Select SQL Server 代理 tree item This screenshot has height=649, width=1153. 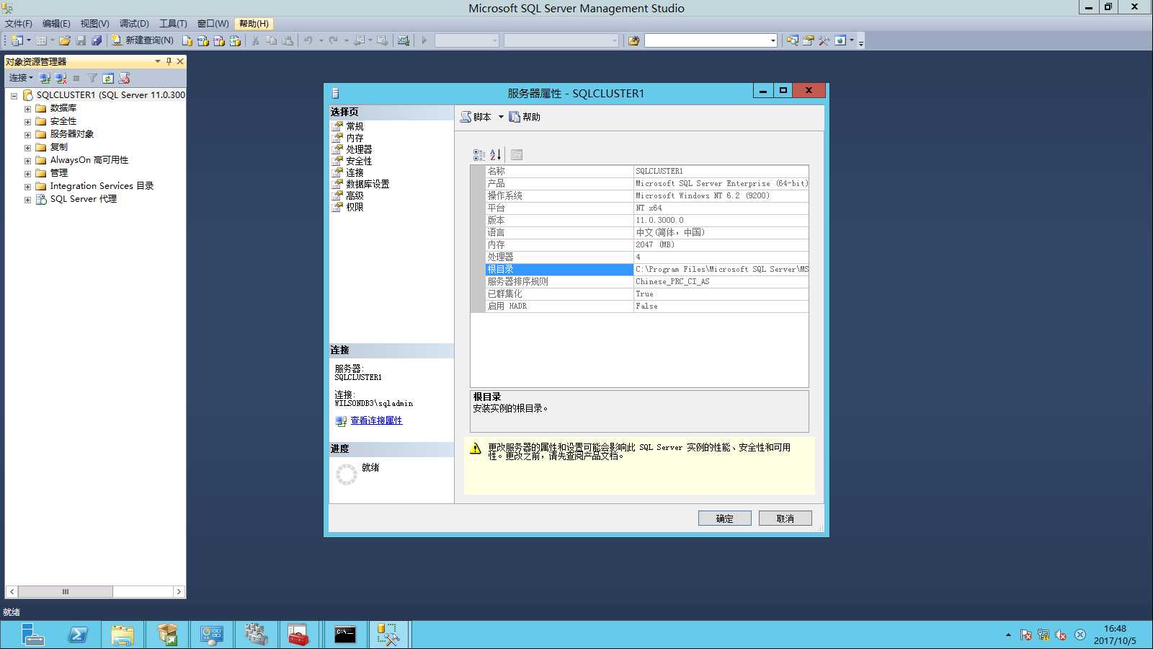pyautogui.click(x=83, y=199)
